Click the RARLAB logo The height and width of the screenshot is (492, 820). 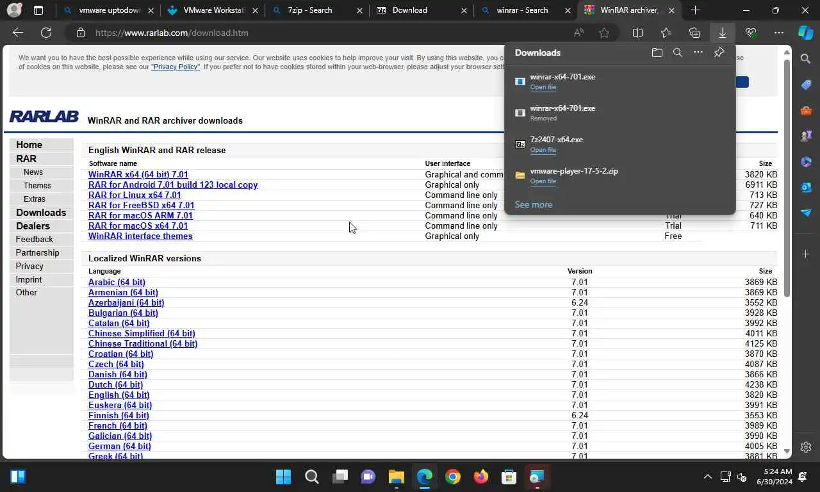coord(44,117)
